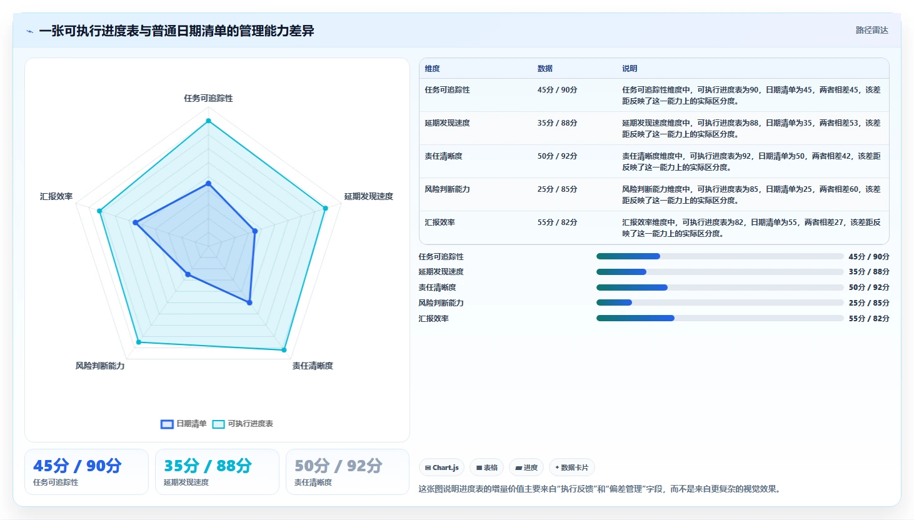Toggle the 日期清单 legend swatch
Image resolution: width=914 pixels, height=520 pixels.
pyautogui.click(x=167, y=424)
